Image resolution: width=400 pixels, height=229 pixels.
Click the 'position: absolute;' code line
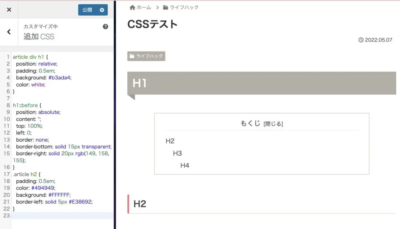tap(38, 112)
